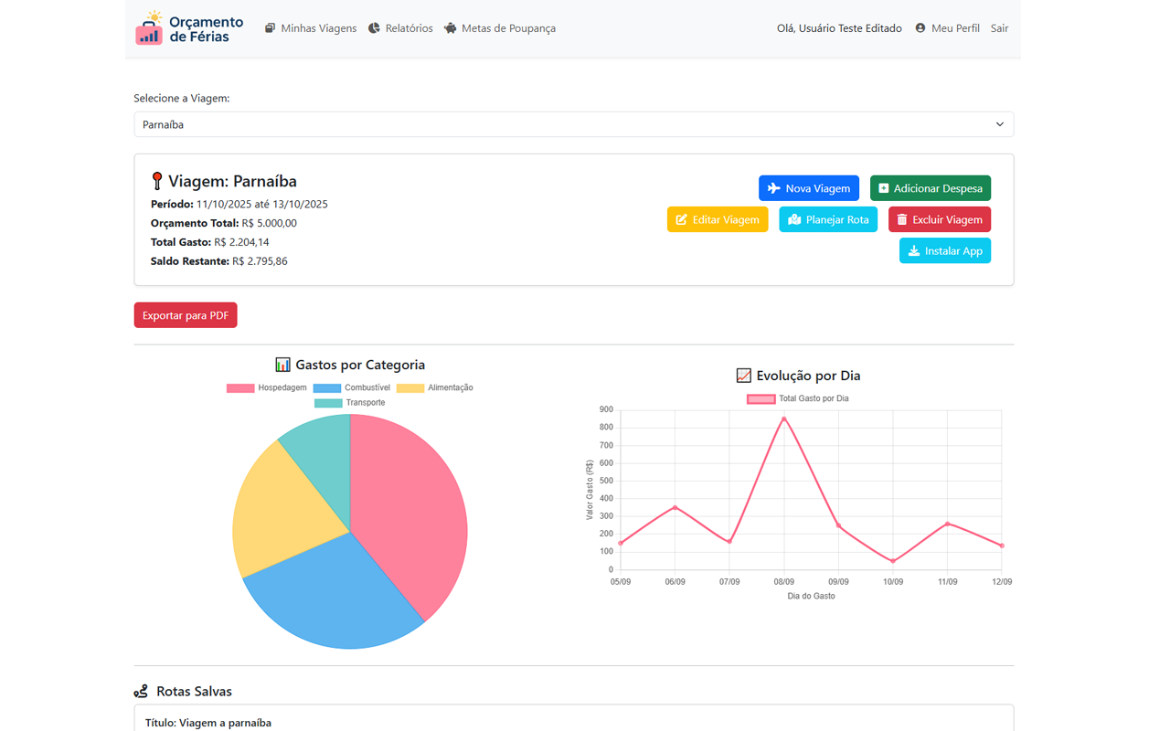1170x731 pixels.
Task: Open the Selecione a Viagem dropdown
Action: point(573,124)
